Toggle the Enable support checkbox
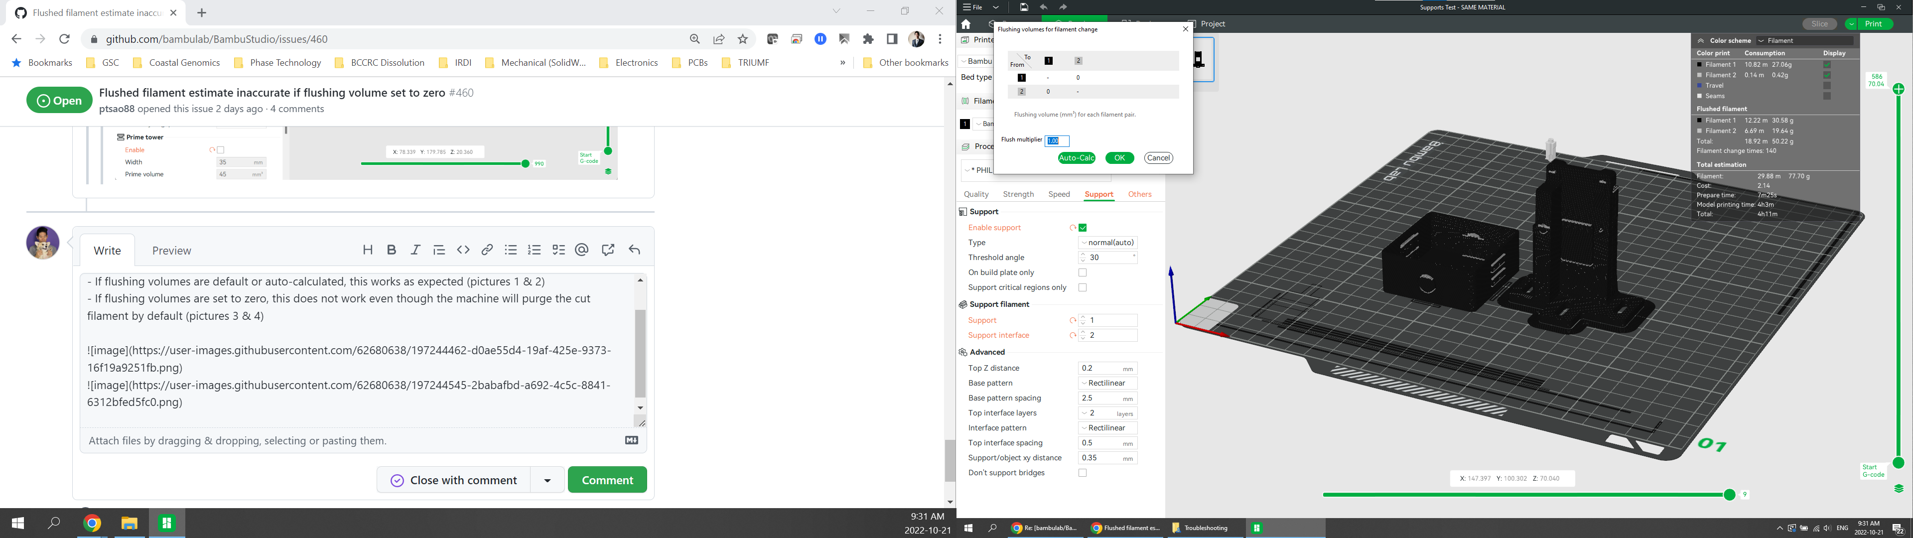Viewport: 1913px width, 538px height. point(1083,228)
